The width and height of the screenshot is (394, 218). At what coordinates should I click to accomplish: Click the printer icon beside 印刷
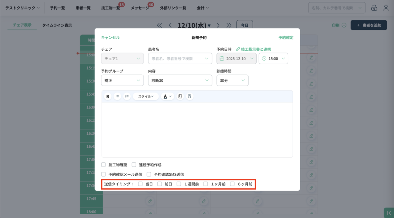click(344, 25)
